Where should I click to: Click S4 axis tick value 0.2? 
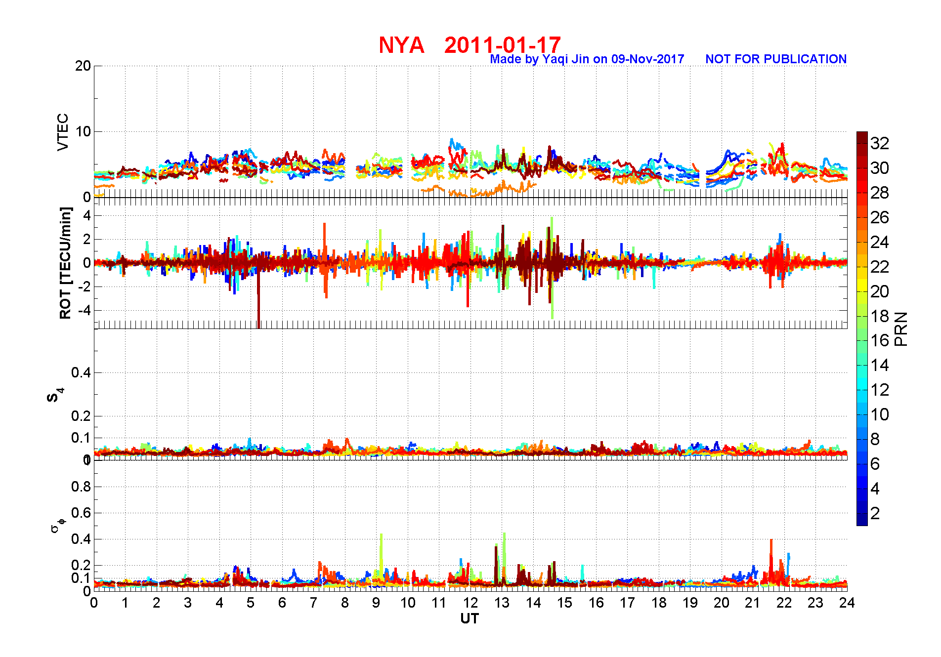[81, 416]
